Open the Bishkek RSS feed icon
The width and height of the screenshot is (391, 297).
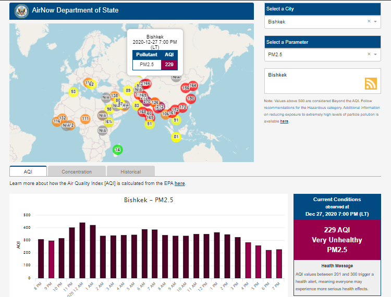click(371, 84)
